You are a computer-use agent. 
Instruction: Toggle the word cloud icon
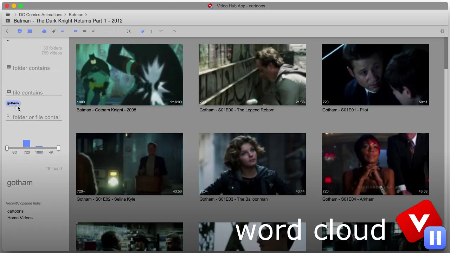click(x=44, y=31)
